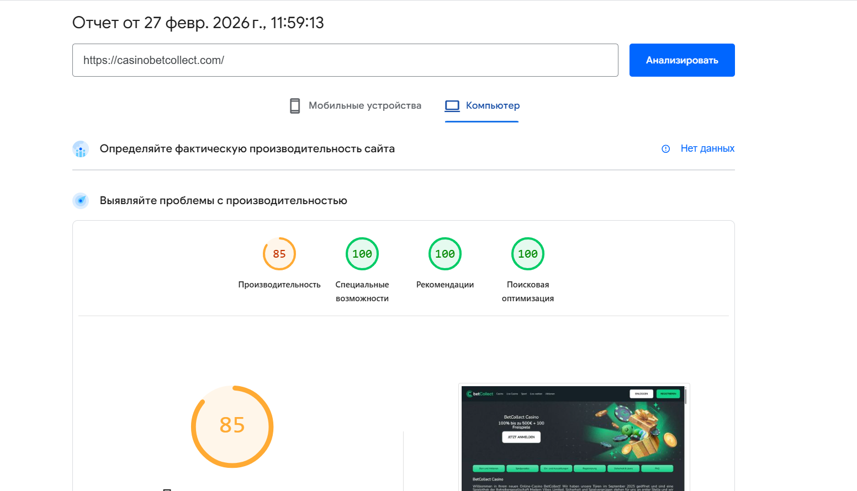Focus the URL input field with casinobetcollect.com
857x491 pixels.
click(345, 60)
